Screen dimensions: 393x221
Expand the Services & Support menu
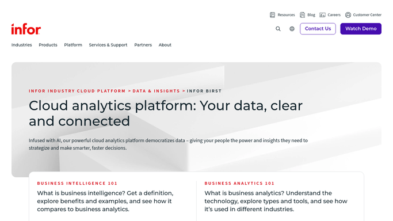click(x=108, y=45)
